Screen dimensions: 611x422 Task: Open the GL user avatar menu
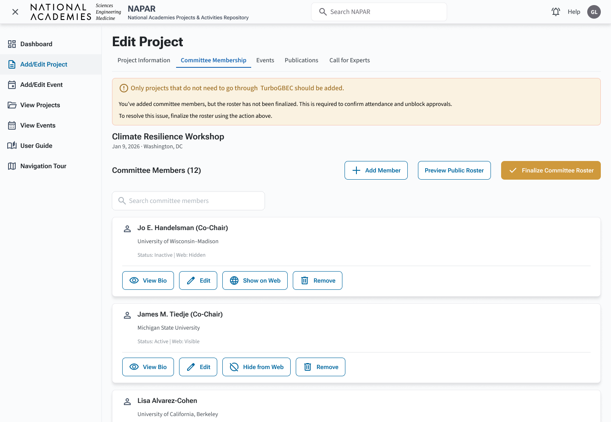[594, 12]
